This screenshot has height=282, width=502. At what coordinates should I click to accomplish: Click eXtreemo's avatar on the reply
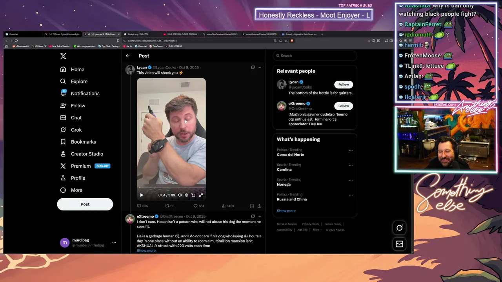[130, 219]
